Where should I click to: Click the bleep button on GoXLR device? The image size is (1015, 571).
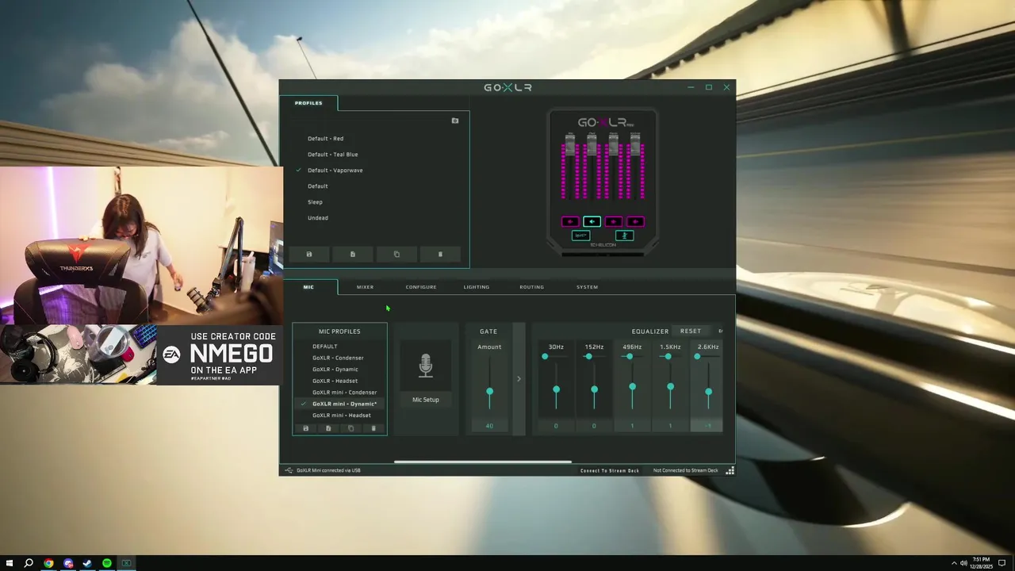tap(581, 236)
